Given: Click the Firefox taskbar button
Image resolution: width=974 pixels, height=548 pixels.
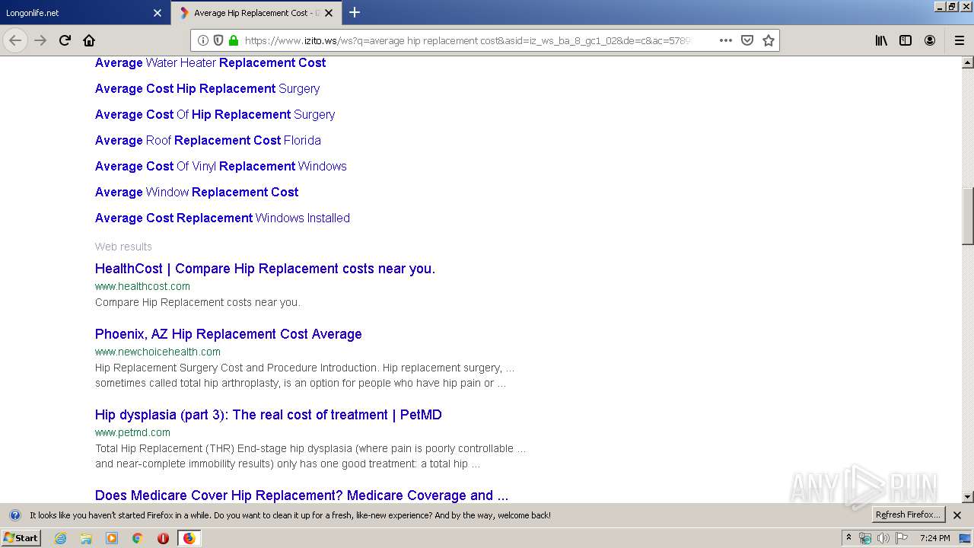Looking at the screenshot, I should [189, 538].
